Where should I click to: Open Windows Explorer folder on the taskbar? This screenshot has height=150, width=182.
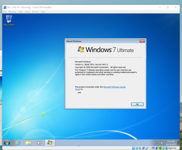tap(28, 143)
